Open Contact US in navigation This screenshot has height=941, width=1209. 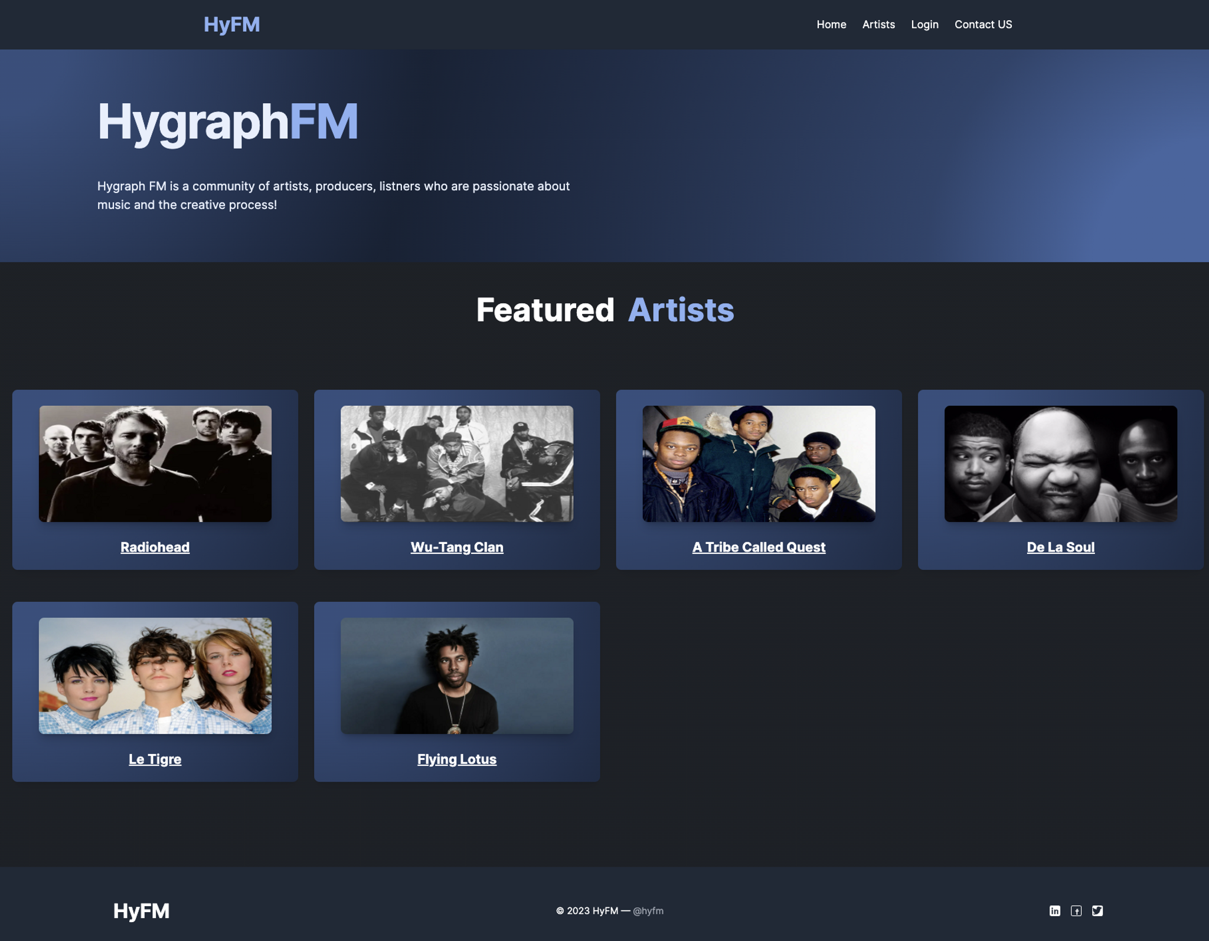pyautogui.click(x=983, y=24)
